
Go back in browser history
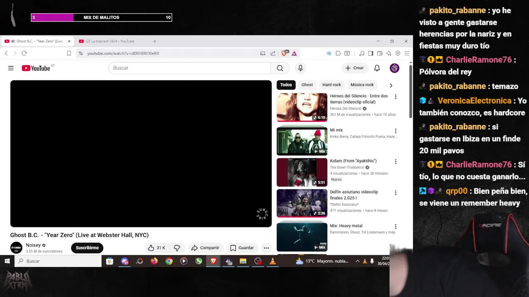tap(6, 53)
